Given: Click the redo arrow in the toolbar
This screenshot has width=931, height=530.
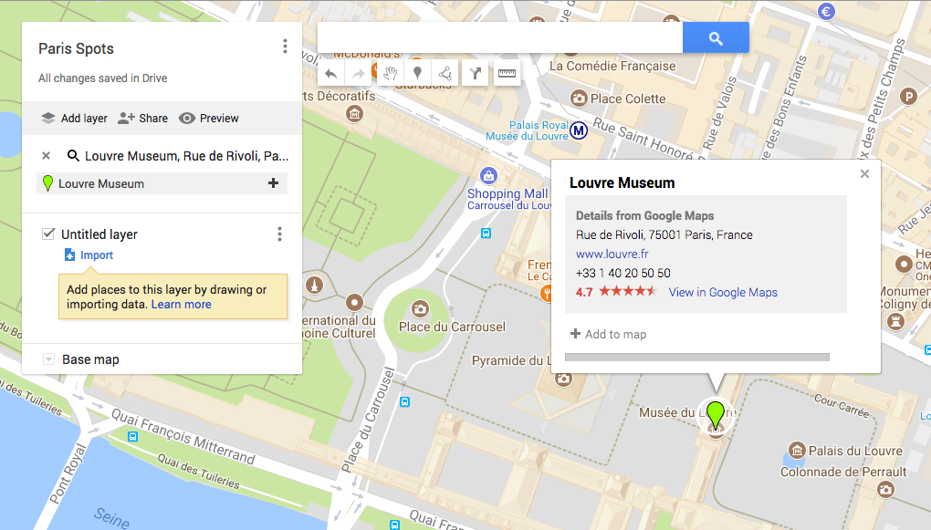Looking at the screenshot, I should click(358, 74).
